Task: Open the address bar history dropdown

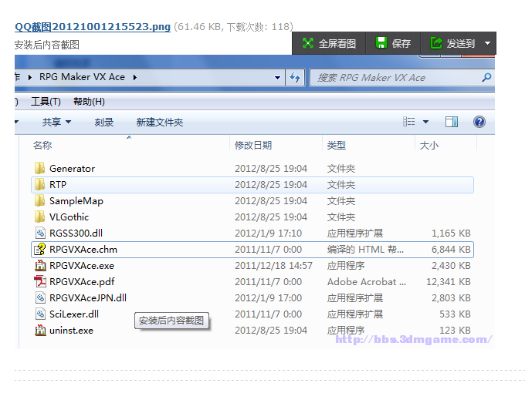Action: click(277, 78)
